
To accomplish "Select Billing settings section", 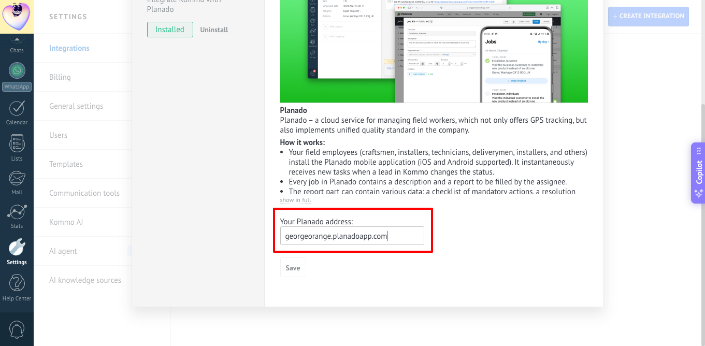I will [60, 77].
